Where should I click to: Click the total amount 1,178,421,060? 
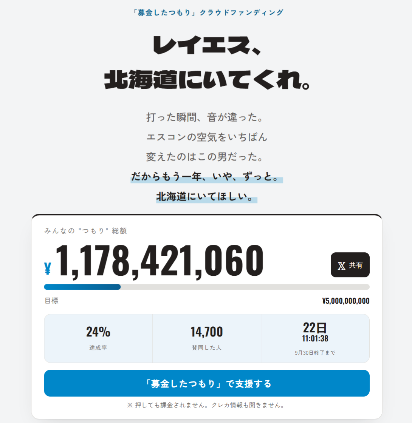click(159, 261)
